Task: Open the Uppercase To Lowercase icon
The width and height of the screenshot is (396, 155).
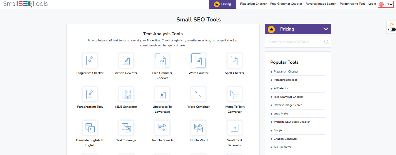Action: pos(162,94)
